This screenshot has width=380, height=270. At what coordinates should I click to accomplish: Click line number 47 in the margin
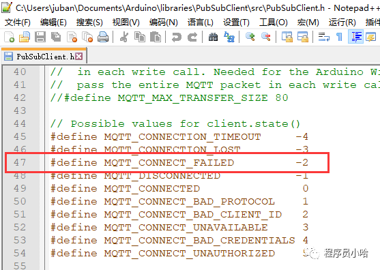20,162
